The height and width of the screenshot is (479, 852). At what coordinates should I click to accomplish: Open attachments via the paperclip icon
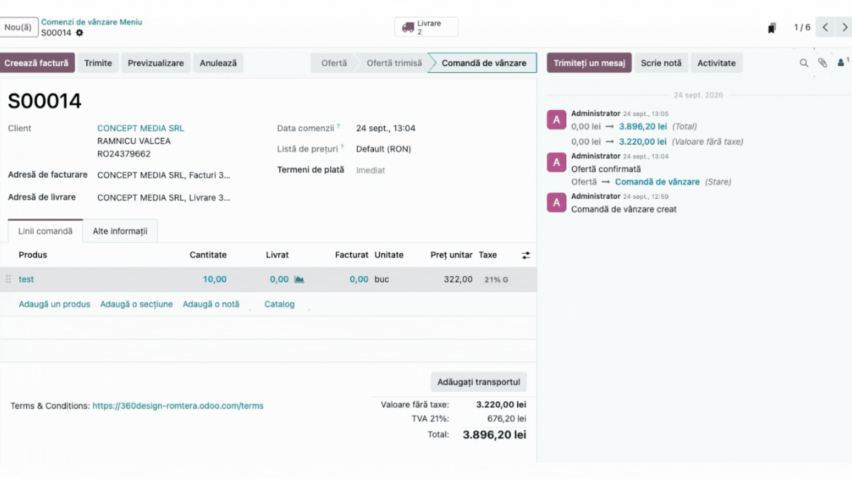tap(822, 63)
